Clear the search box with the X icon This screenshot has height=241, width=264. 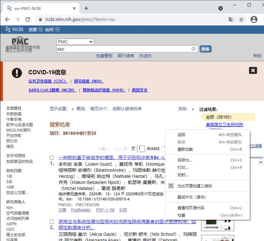click(x=193, y=49)
